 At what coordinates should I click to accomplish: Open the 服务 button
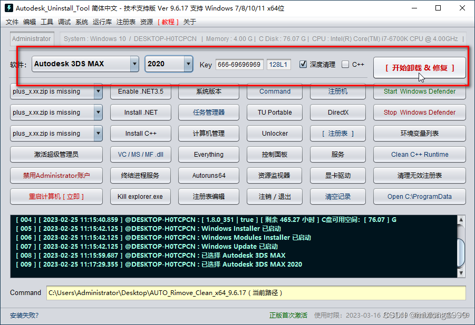(338, 155)
